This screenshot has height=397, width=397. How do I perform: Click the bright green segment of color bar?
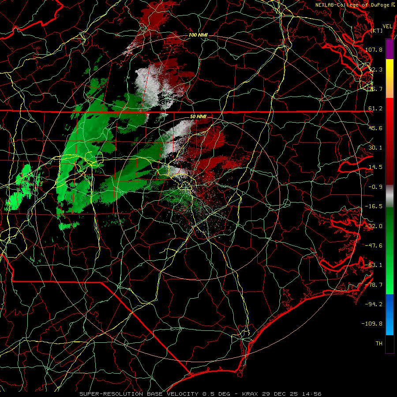pyautogui.click(x=390, y=284)
